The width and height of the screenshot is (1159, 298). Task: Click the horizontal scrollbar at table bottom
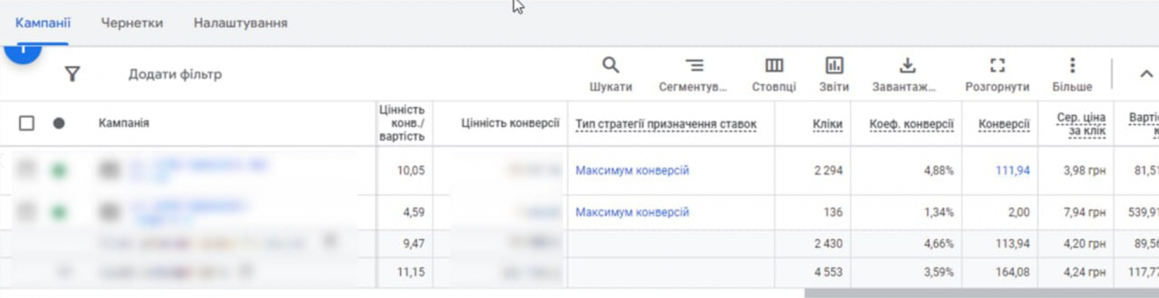[981, 293]
